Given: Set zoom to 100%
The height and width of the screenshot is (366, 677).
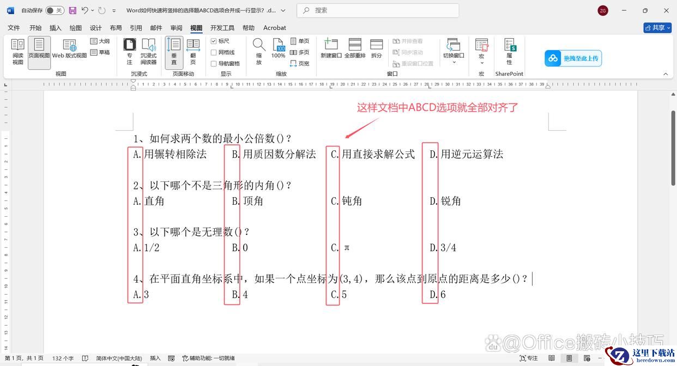Looking at the screenshot, I should click(x=278, y=48).
